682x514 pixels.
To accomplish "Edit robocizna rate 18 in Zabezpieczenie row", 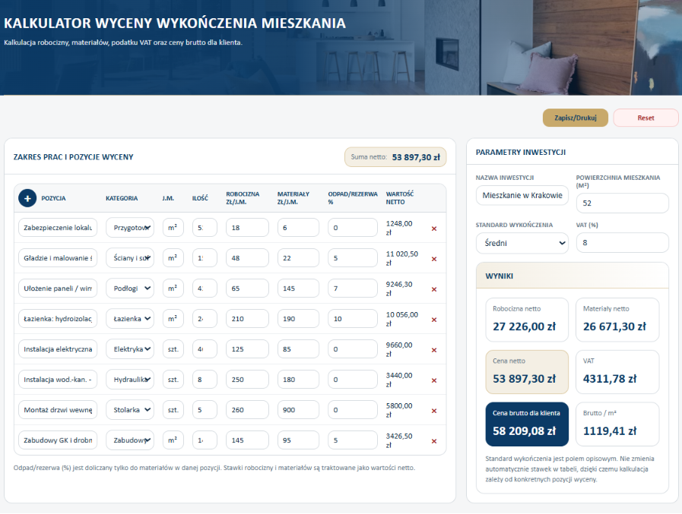I will [x=247, y=227].
